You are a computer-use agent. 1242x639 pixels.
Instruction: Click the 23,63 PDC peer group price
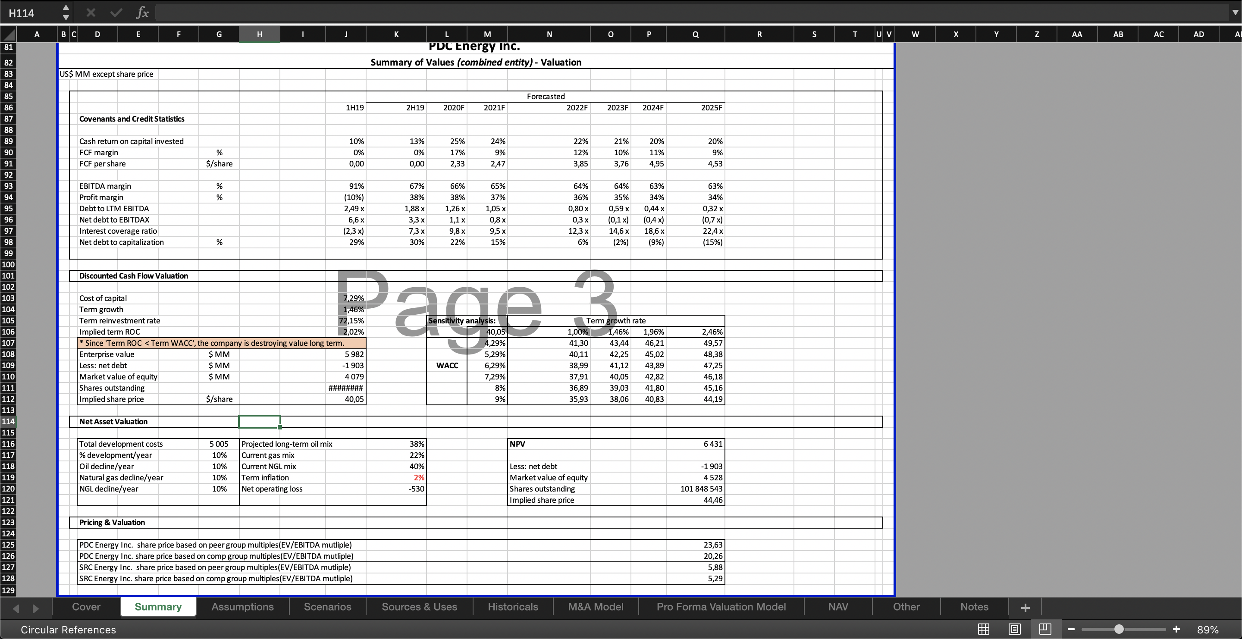coord(695,545)
